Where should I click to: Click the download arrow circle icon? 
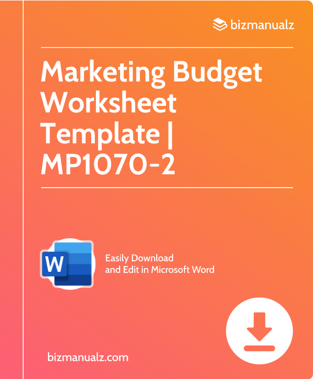tap(259, 331)
